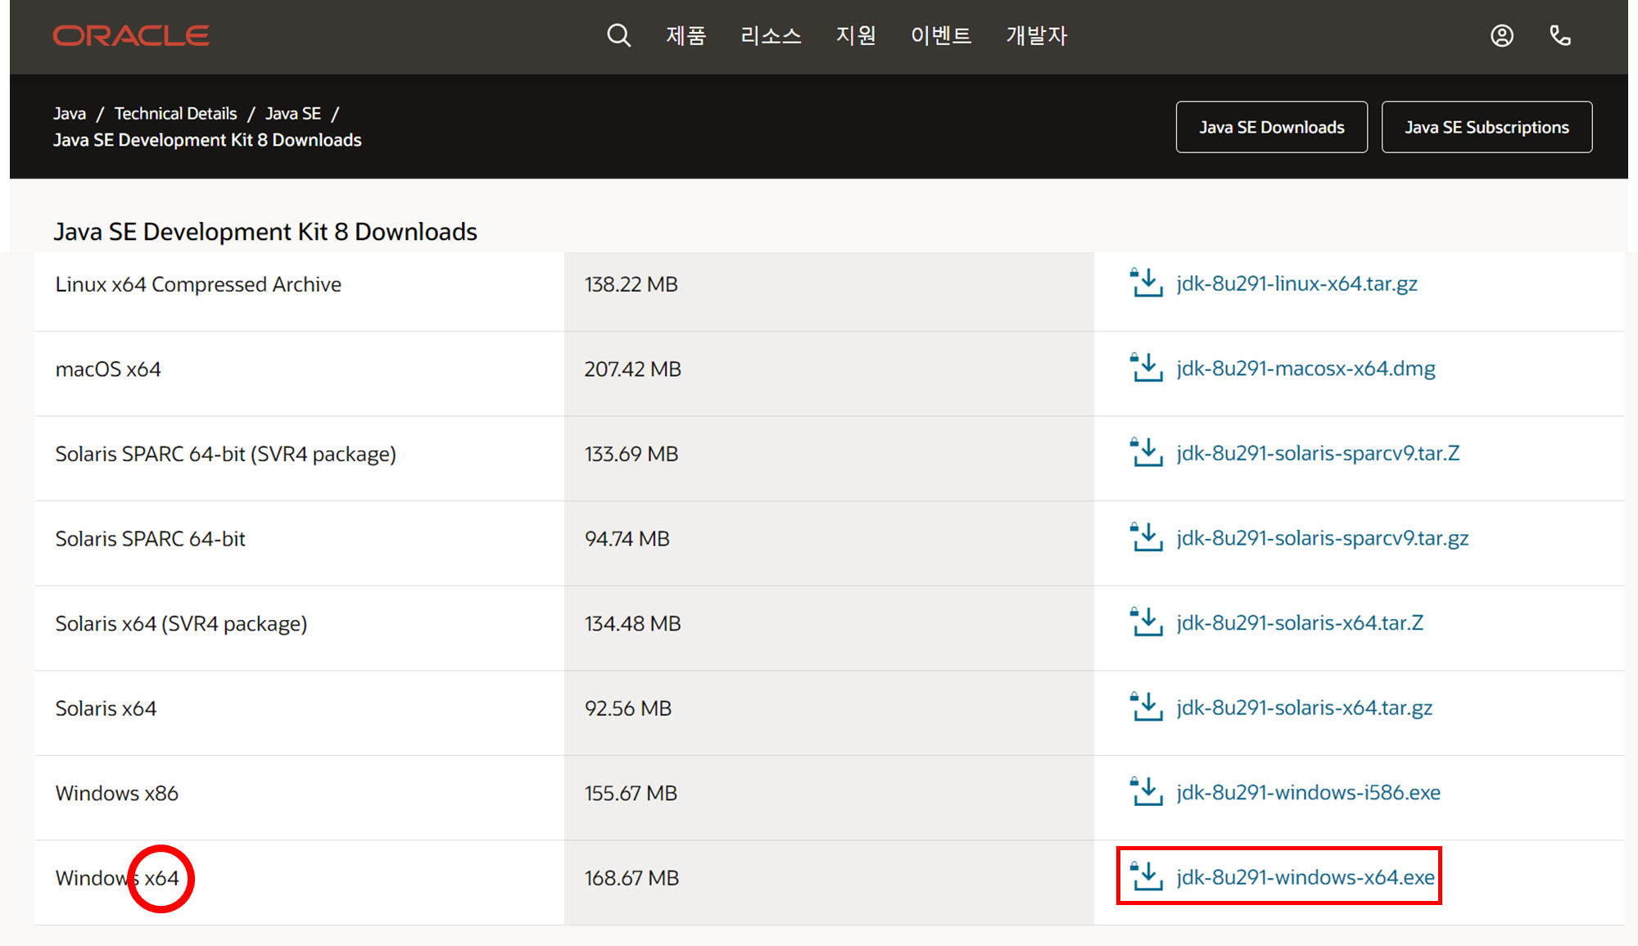The height and width of the screenshot is (946, 1638).
Task: Click download icon for windows-x64.exe
Action: (1146, 876)
